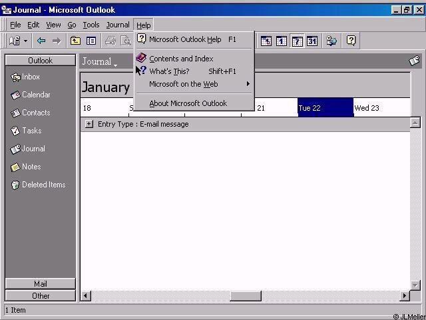
Task: Open the New item dropdown arrow
Action: 25,41
